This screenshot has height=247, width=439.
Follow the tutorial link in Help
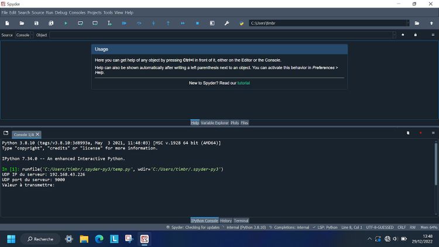point(243,83)
